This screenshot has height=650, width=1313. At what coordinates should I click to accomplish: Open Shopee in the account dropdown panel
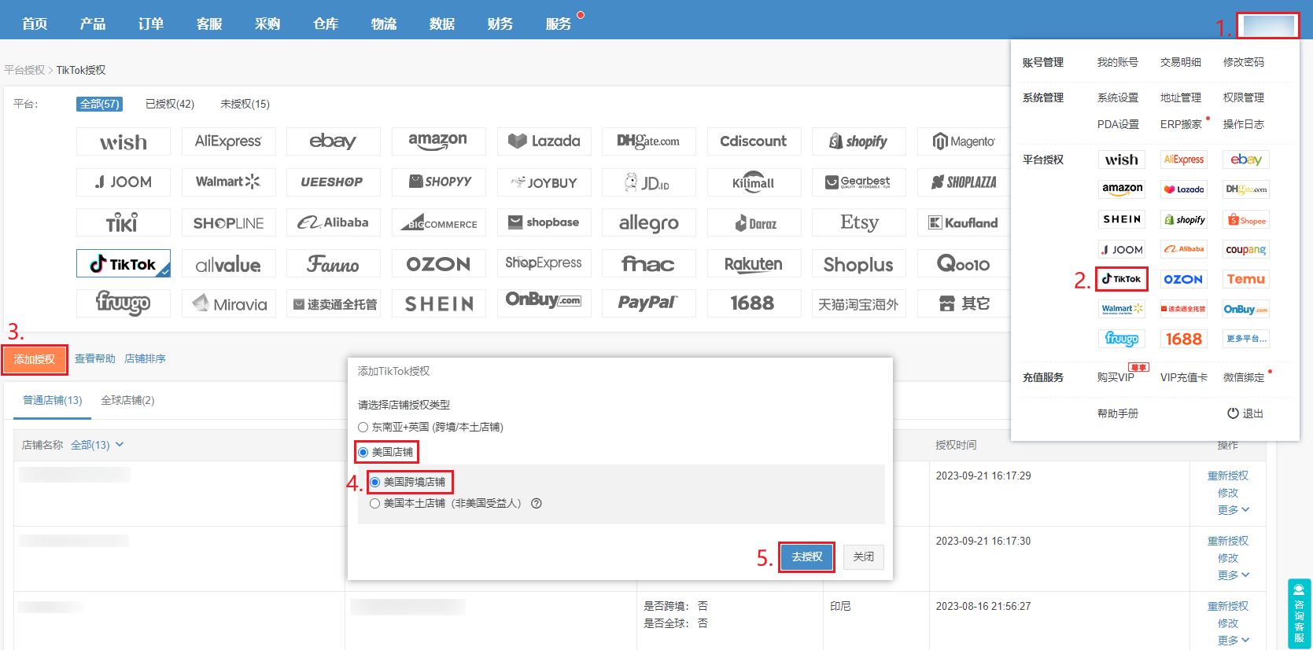tap(1246, 220)
